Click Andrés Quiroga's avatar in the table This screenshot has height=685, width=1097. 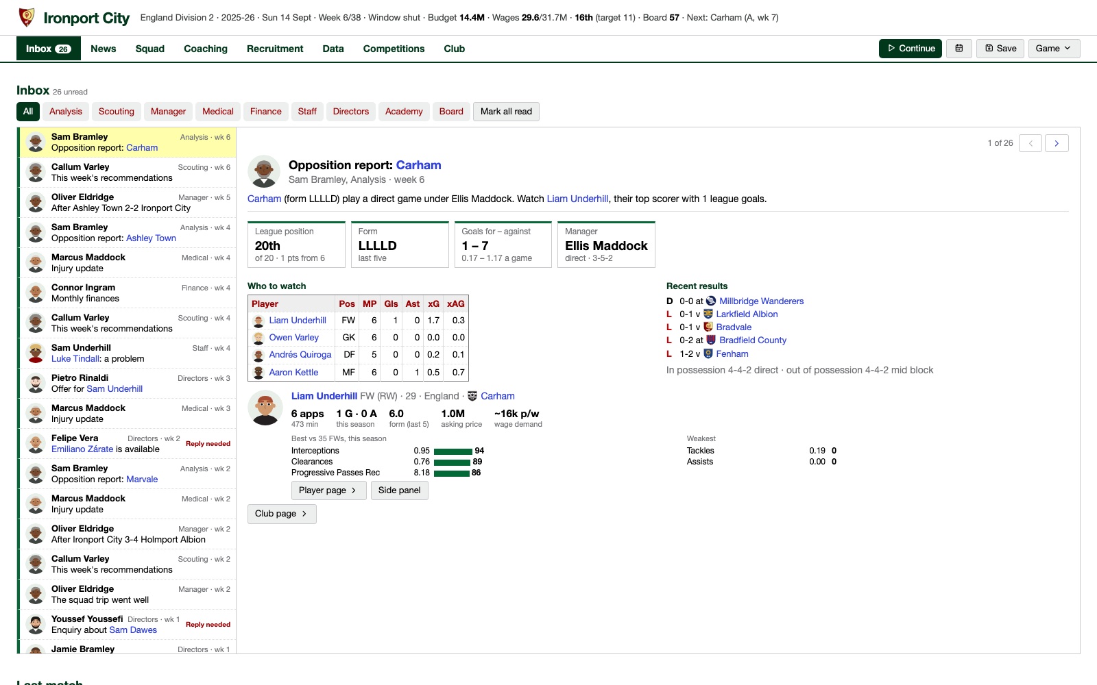click(258, 355)
